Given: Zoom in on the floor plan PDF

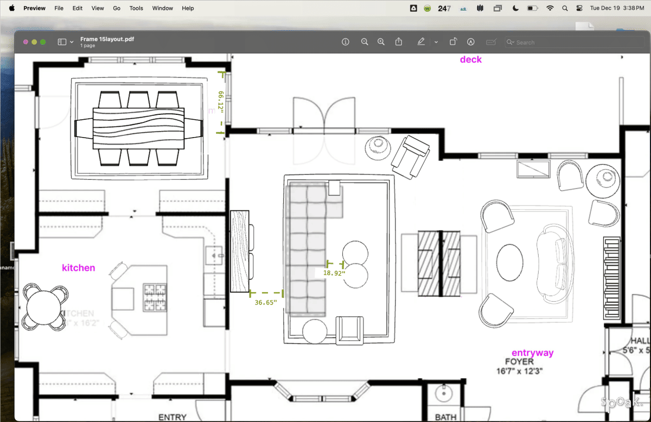Looking at the screenshot, I should point(381,42).
